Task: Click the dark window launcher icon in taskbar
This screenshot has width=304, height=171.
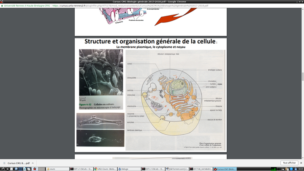Action: click(x=20, y=169)
